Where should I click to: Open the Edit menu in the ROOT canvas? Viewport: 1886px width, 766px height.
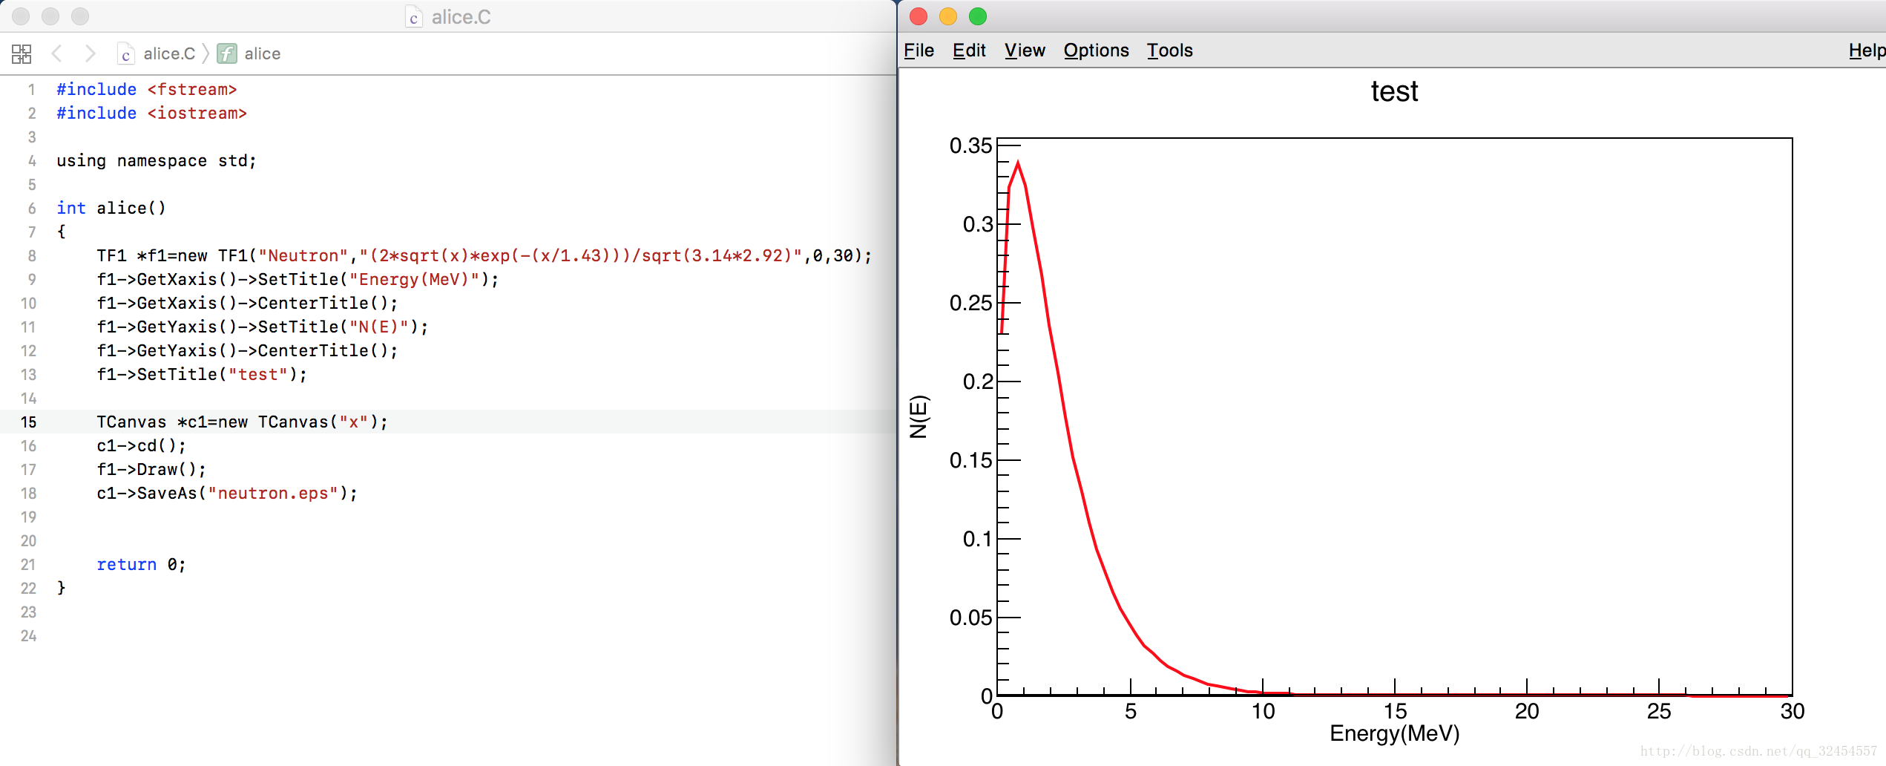pyautogui.click(x=969, y=50)
